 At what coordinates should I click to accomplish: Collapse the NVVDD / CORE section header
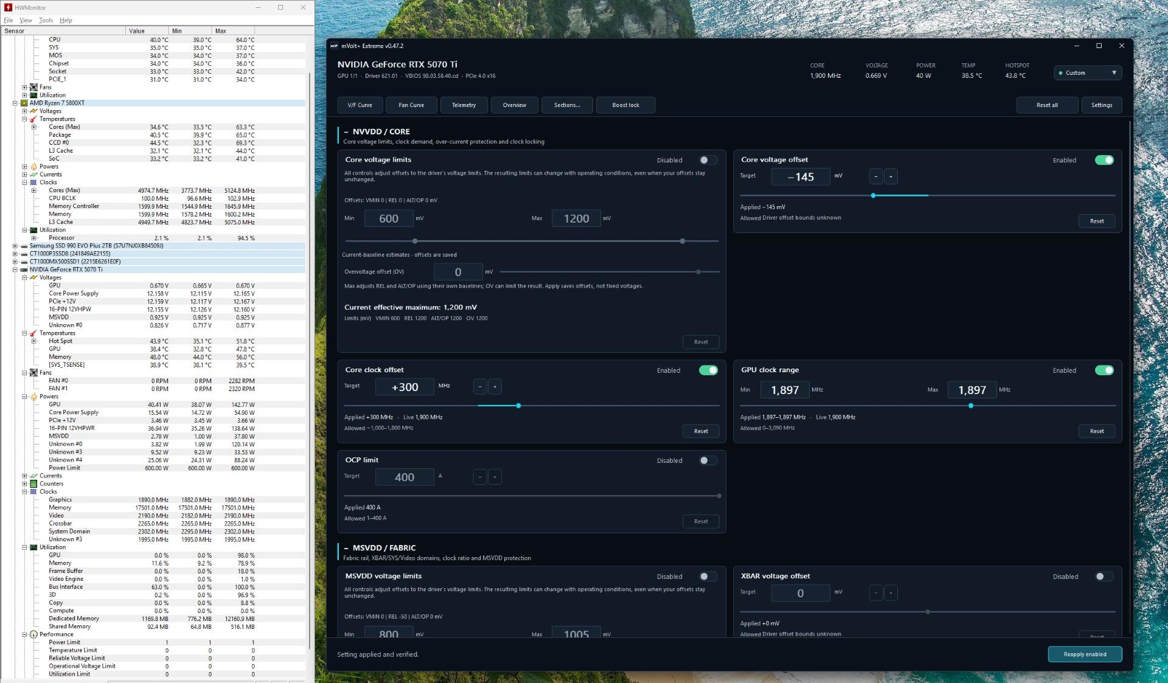point(346,131)
